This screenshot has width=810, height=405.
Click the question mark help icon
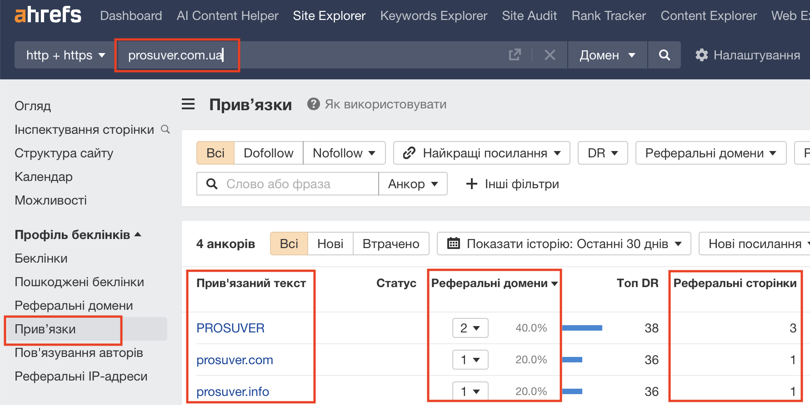coord(314,104)
